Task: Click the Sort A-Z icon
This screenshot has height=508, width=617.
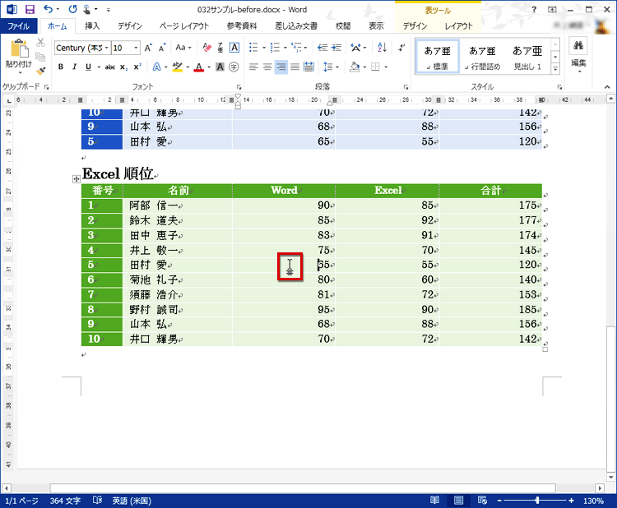Action: 382,48
